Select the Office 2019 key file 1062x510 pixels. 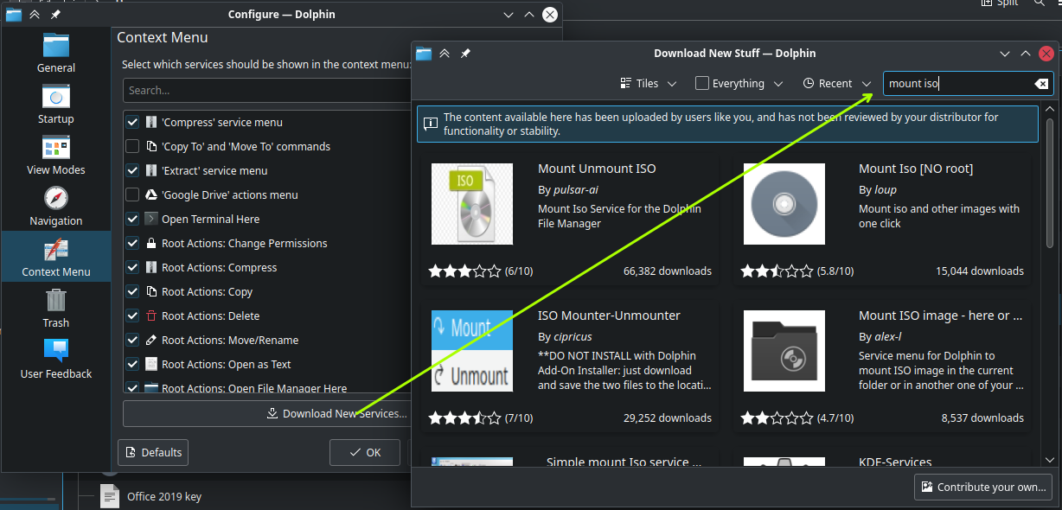[x=164, y=497]
